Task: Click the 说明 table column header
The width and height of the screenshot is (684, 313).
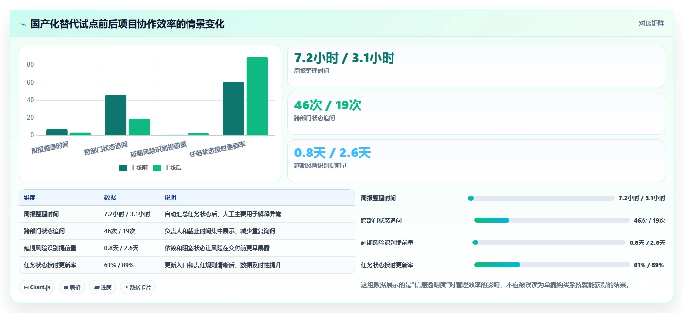Action: click(171, 198)
